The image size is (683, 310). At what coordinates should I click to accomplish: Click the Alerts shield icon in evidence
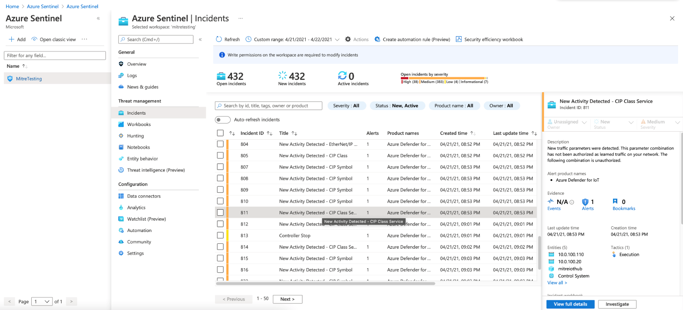click(x=585, y=202)
